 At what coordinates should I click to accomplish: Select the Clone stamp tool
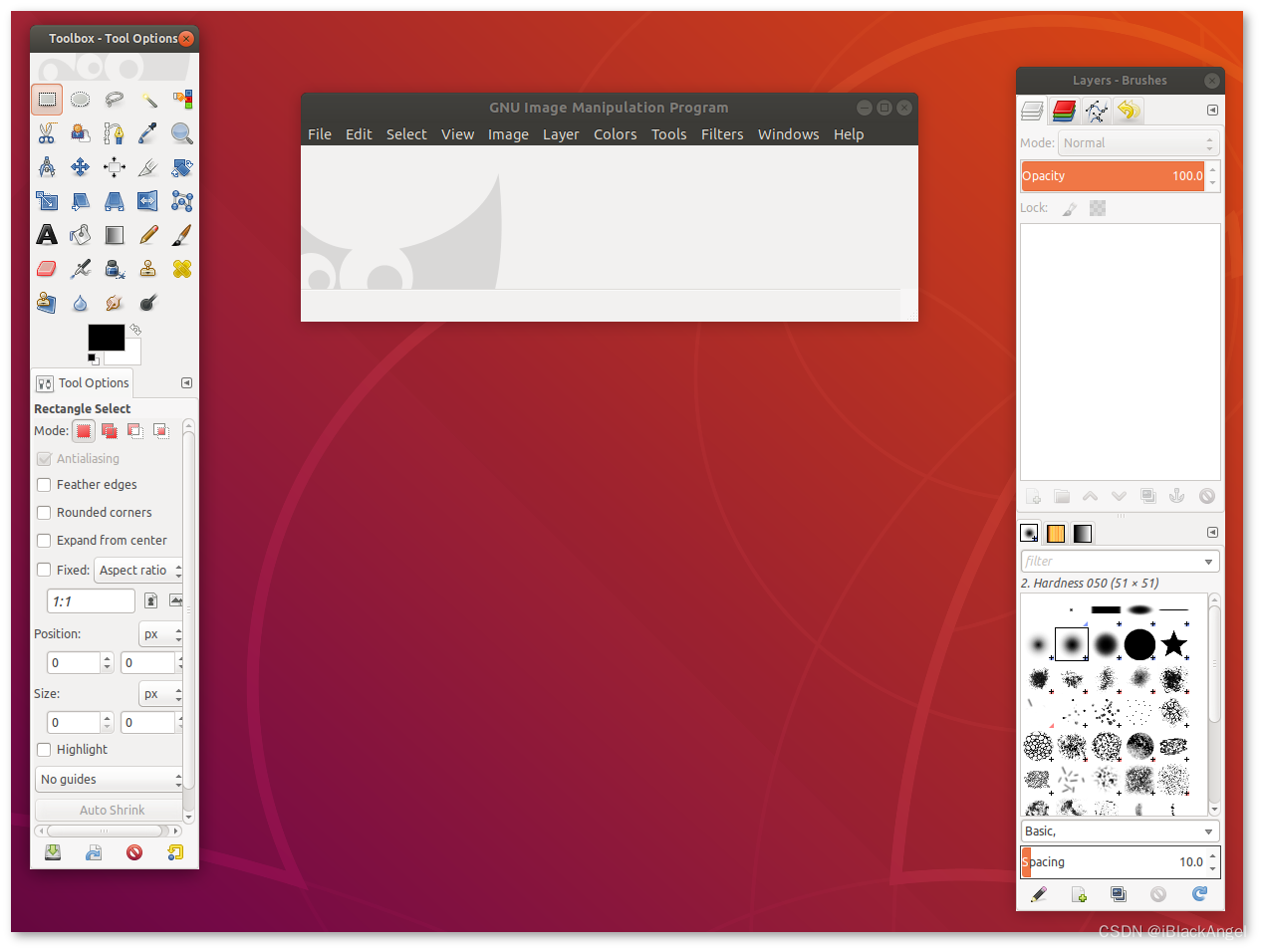(x=148, y=269)
